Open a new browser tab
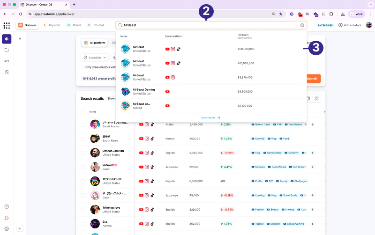This screenshot has width=375, height=235. click(74, 4)
